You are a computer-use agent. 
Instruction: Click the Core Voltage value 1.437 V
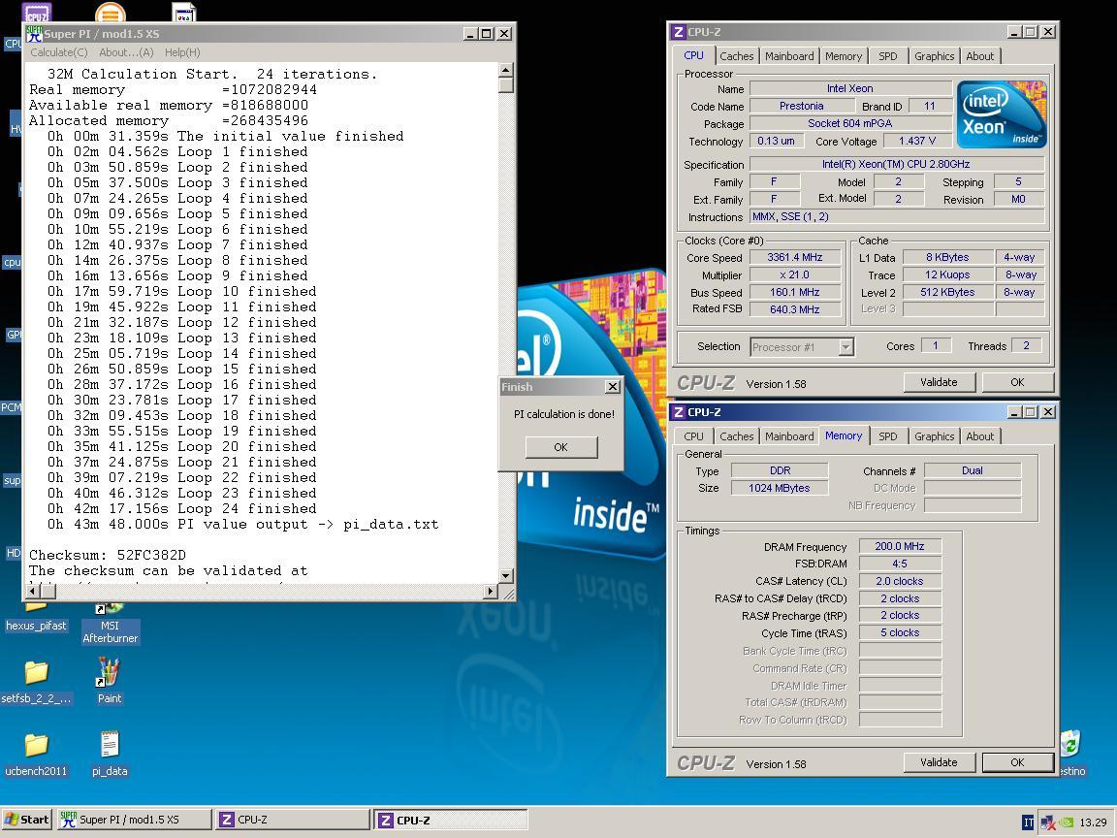click(917, 141)
